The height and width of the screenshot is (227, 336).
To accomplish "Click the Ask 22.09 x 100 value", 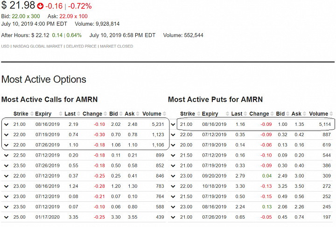I will [74, 16].
